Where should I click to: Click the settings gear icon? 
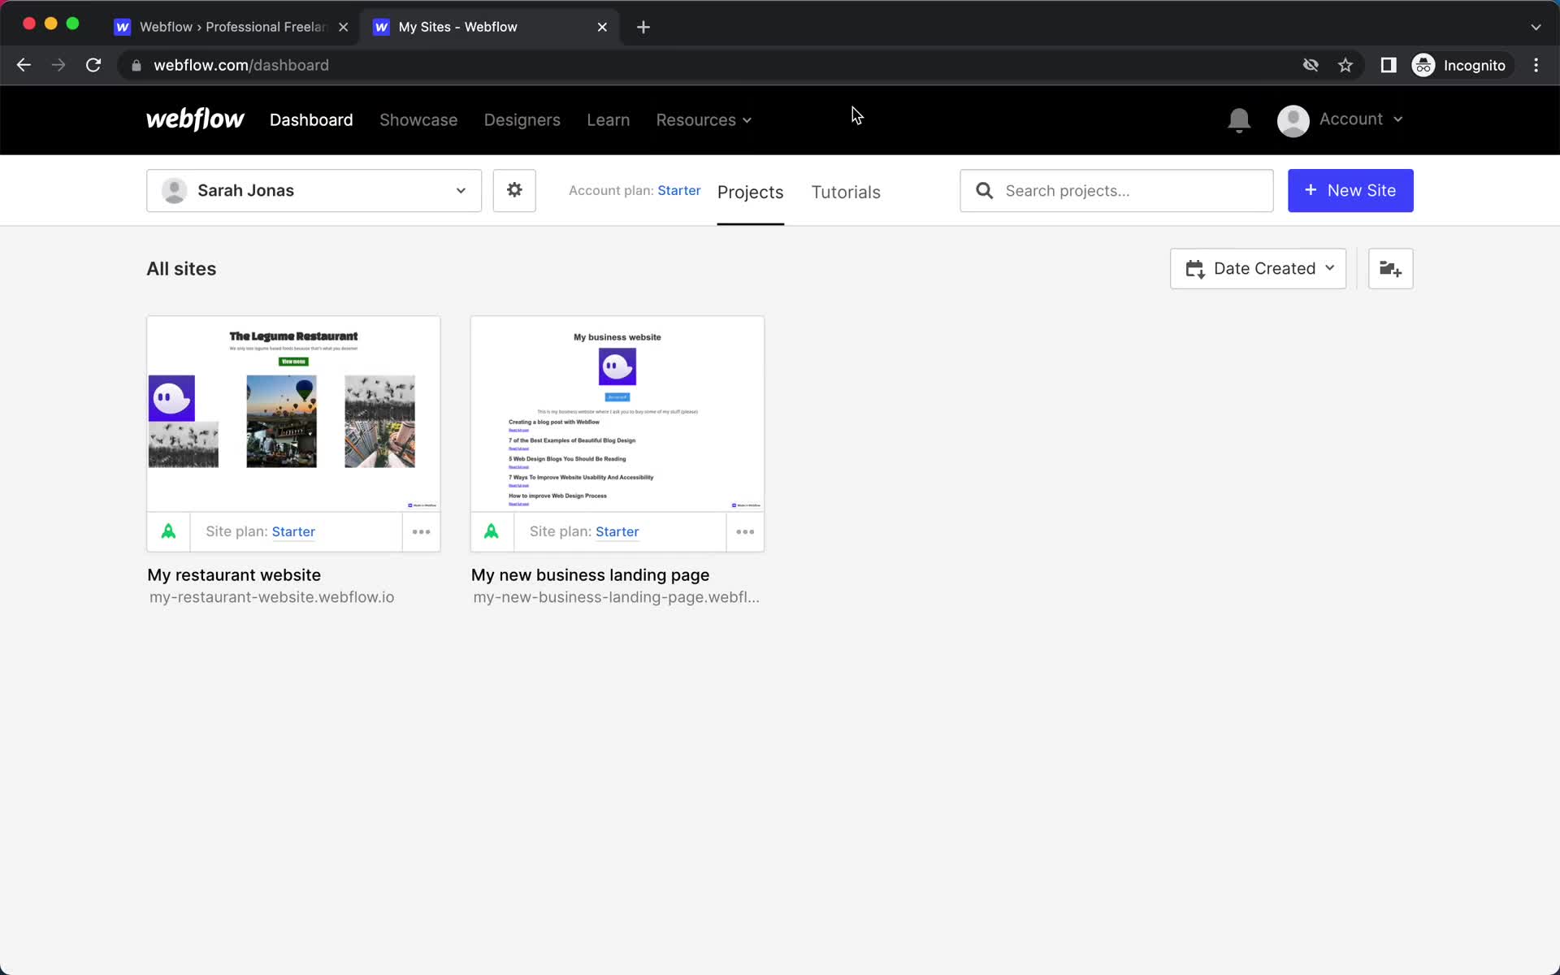(513, 190)
